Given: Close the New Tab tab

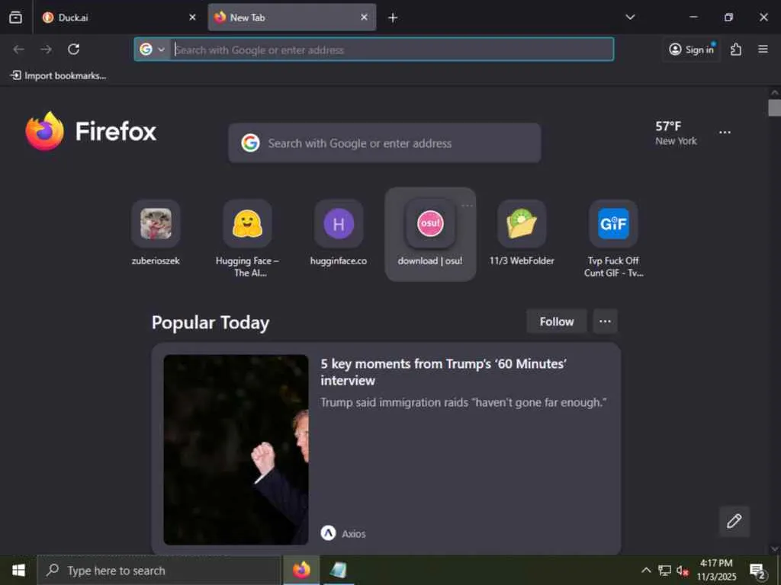Looking at the screenshot, I should point(364,18).
